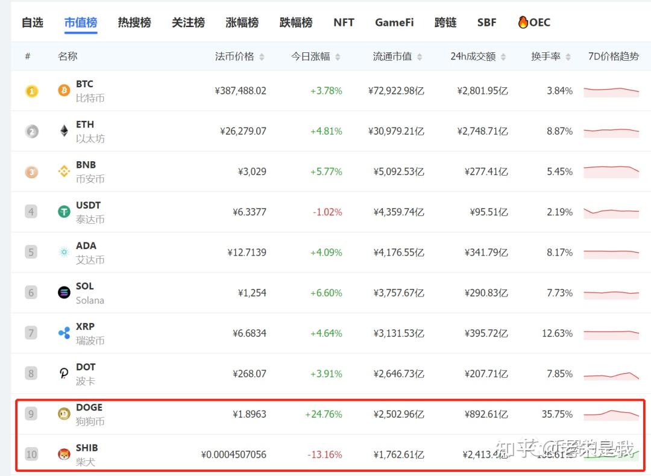View ETH 7D price trend chart

coord(611,132)
